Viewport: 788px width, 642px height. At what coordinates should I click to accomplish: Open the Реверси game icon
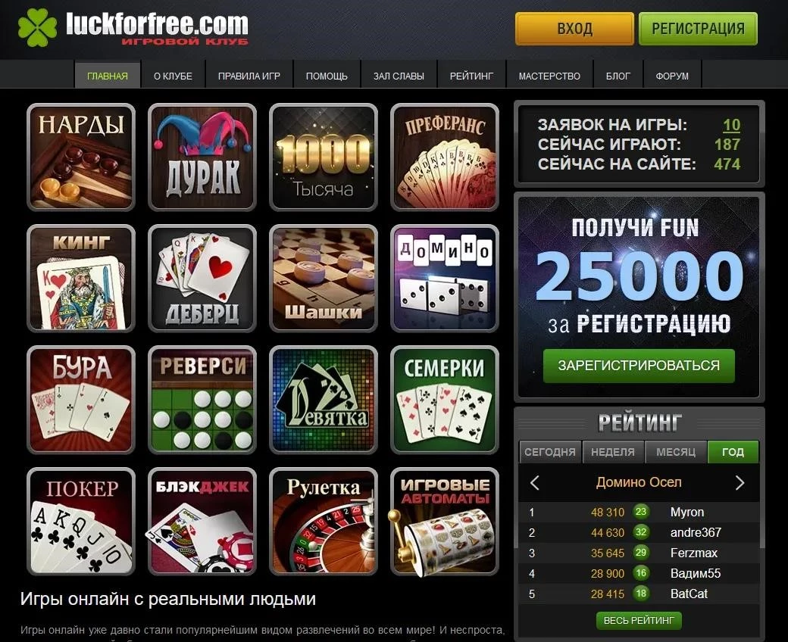pyautogui.click(x=202, y=400)
